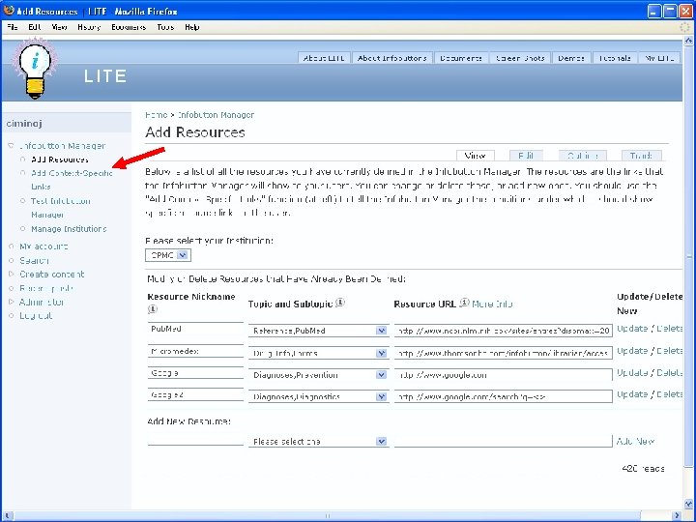Click the Resource Nickname info icon

pos(153,308)
